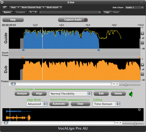The image size is (146, 132).
Task: Open the Side Chain Audio 1 dropdown
Action: [x=134, y=7]
